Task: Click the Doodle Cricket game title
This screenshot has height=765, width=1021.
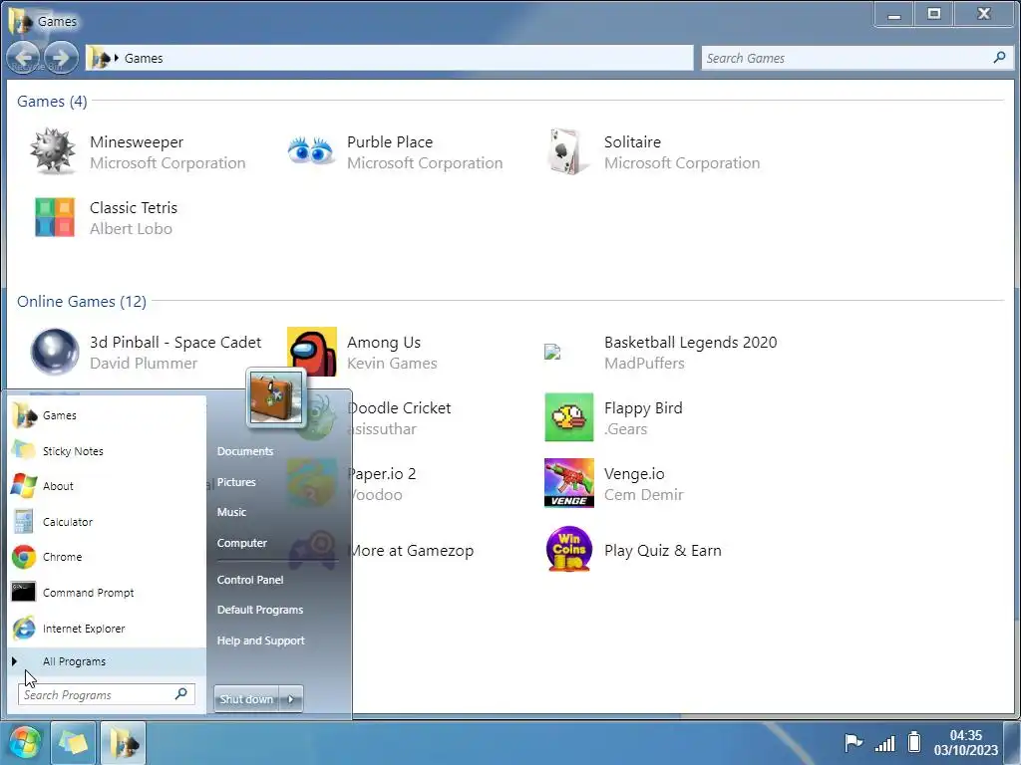Action: [399, 407]
